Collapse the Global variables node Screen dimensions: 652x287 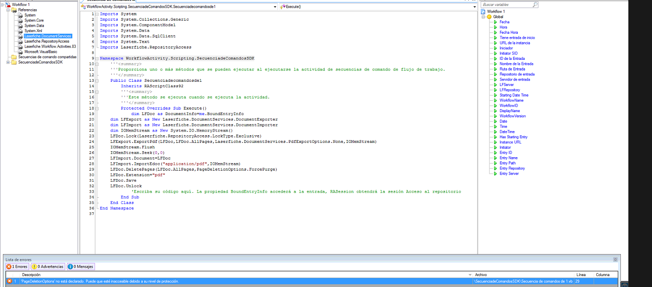484,17
